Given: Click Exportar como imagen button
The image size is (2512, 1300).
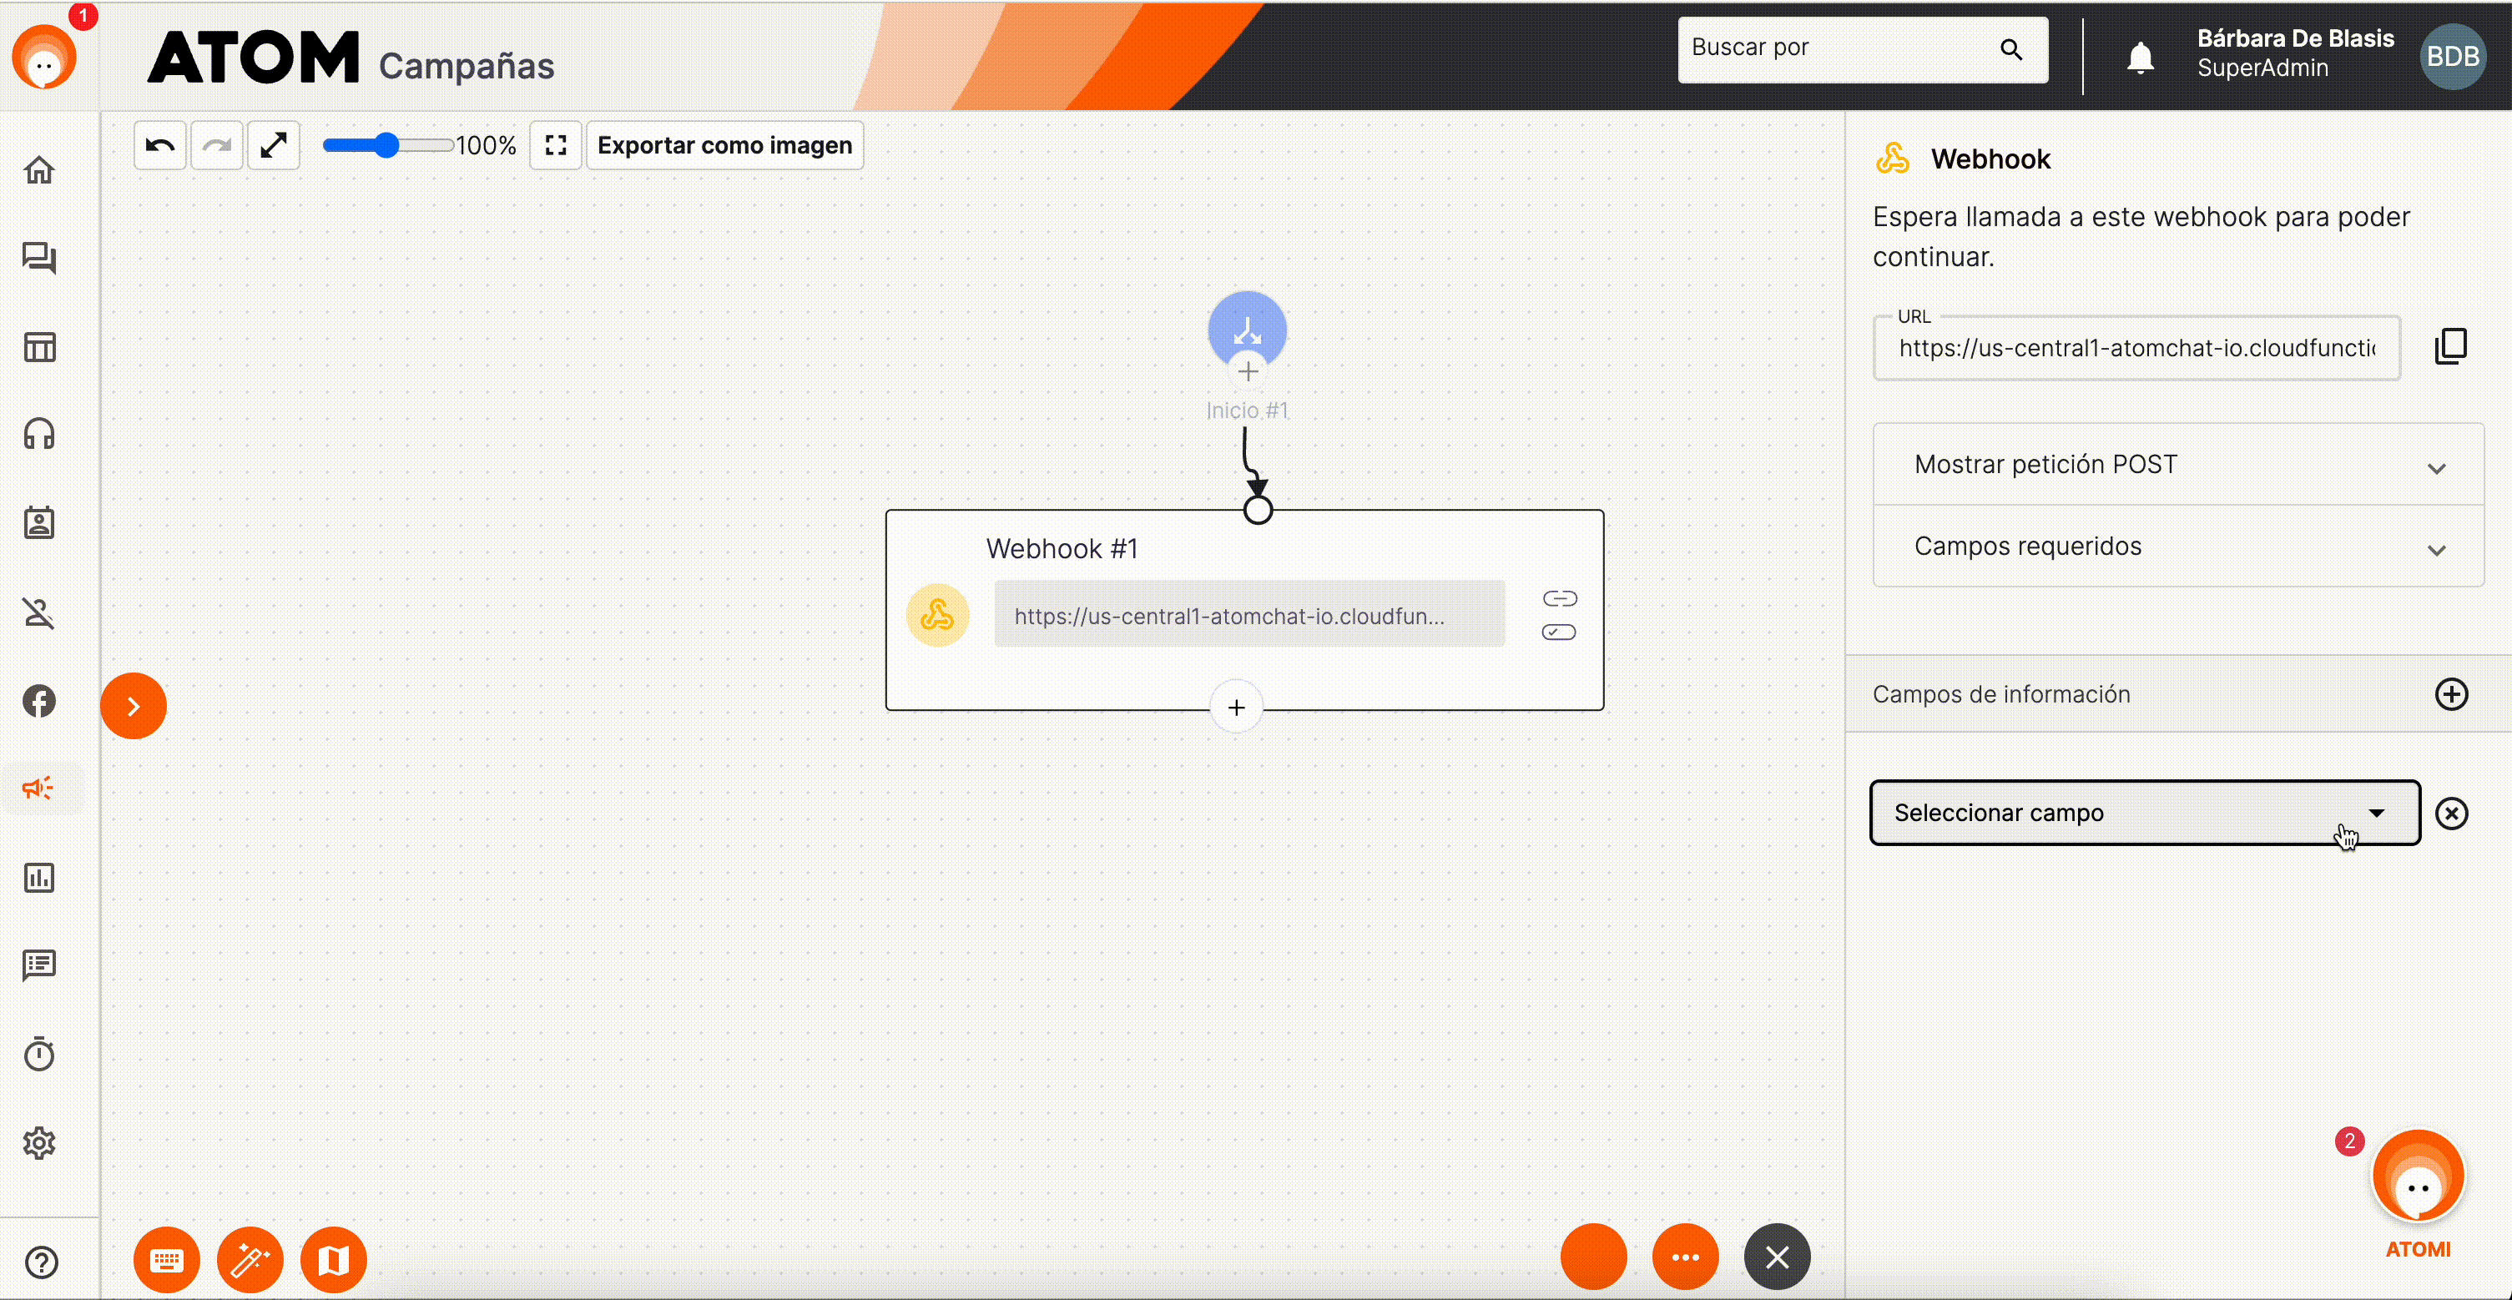Looking at the screenshot, I should [724, 144].
